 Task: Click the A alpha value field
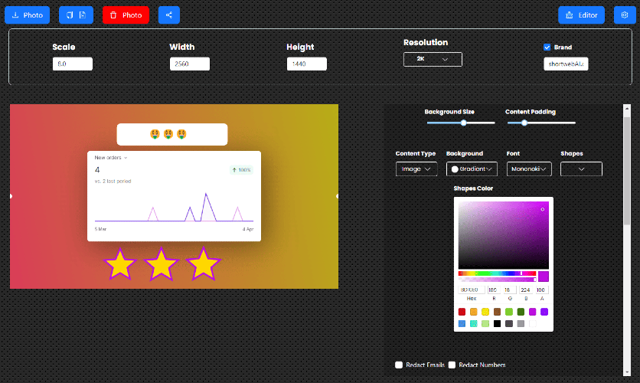(x=542, y=290)
